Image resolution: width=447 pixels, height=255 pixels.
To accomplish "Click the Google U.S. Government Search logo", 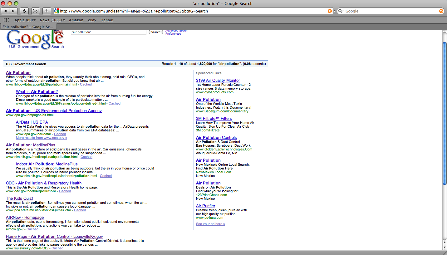I will [35, 40].
